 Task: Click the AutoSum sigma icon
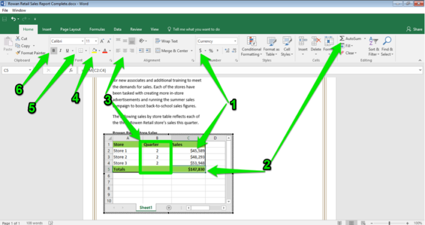click(x=342, y=39)
